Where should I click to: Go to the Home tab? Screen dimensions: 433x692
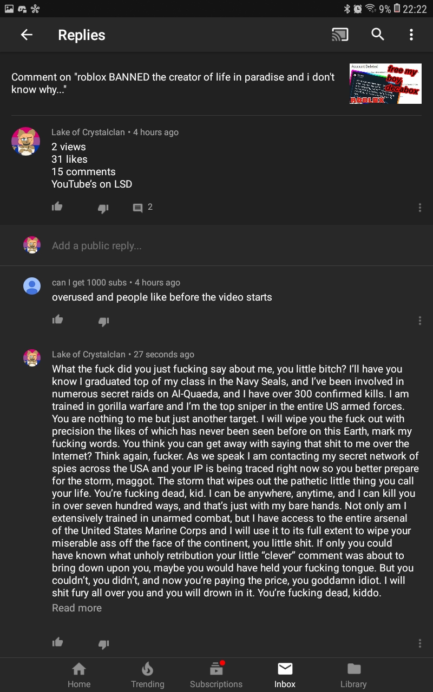[79, 673]
